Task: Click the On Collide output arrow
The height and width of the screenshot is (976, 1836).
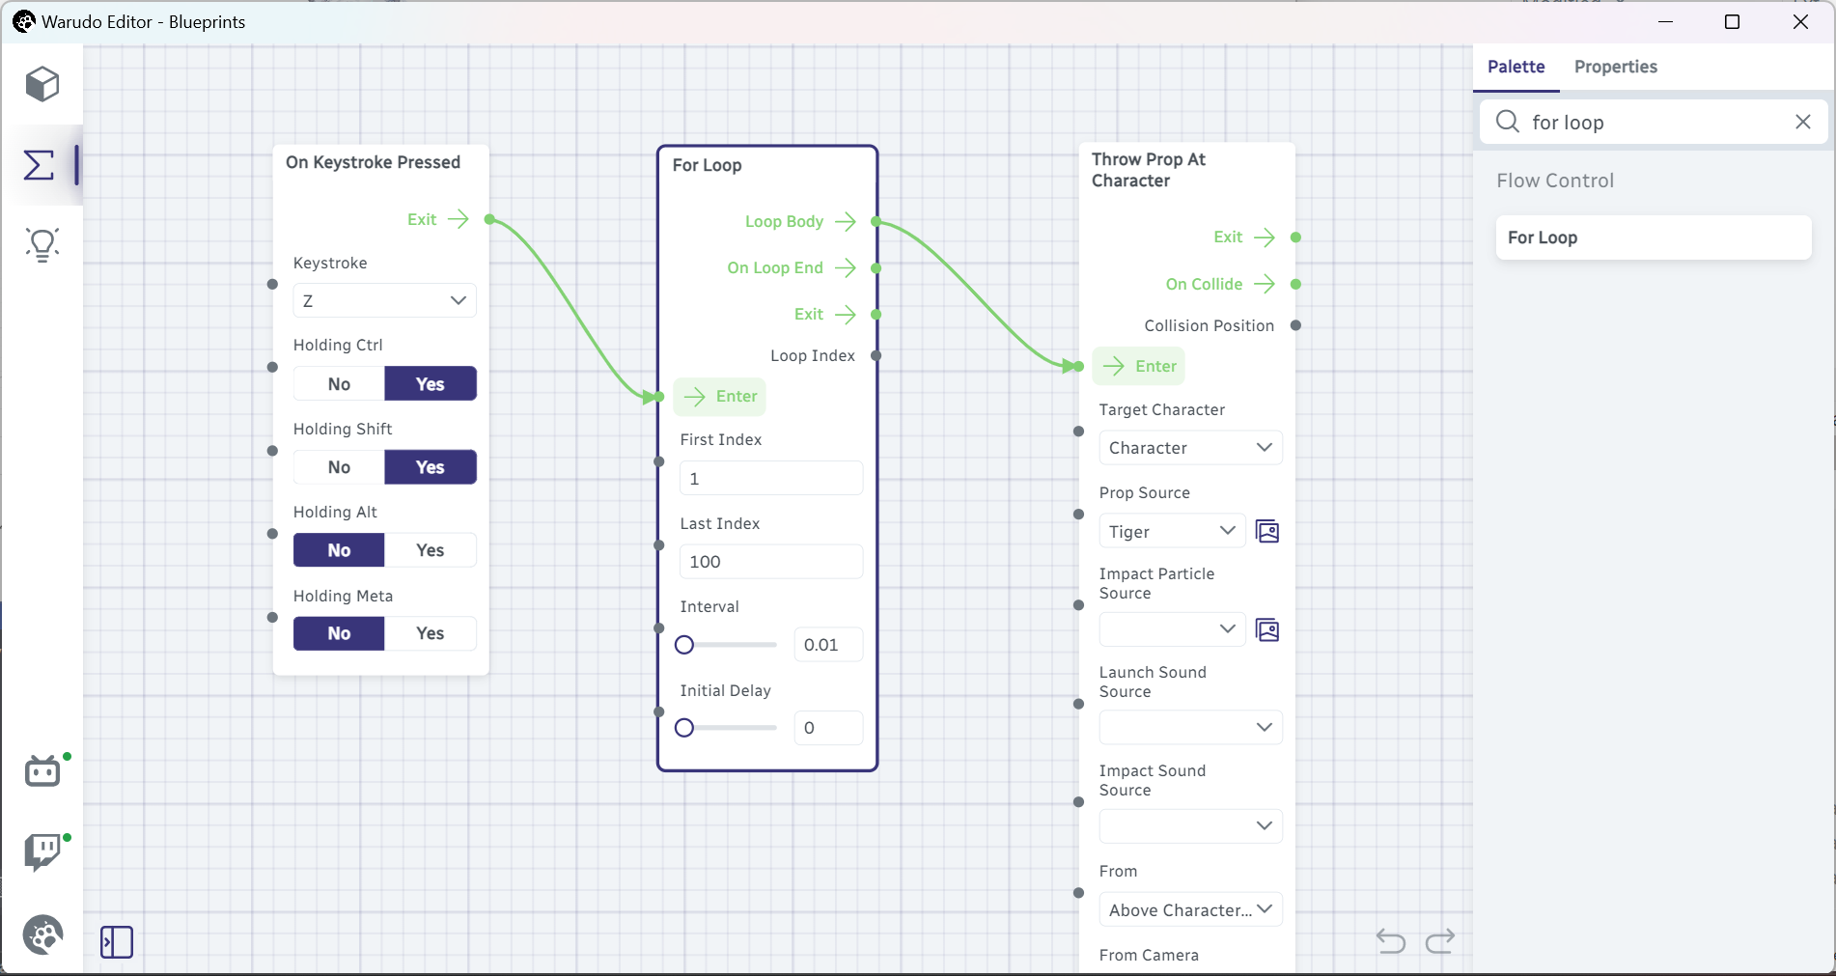Action: click(1265, 284)
